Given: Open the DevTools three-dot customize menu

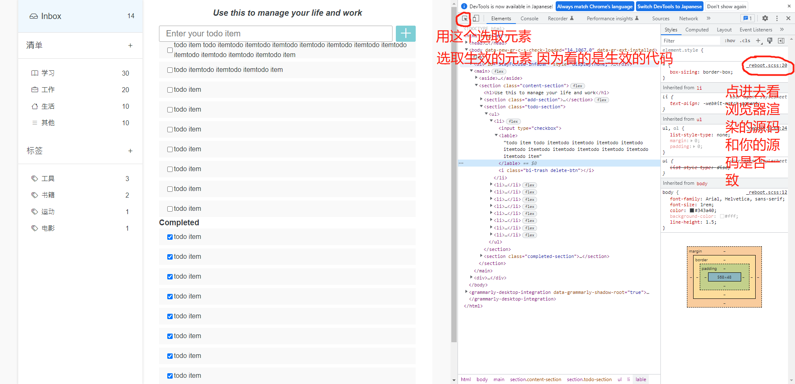Looking at the screenshot, I should [777, 18].
